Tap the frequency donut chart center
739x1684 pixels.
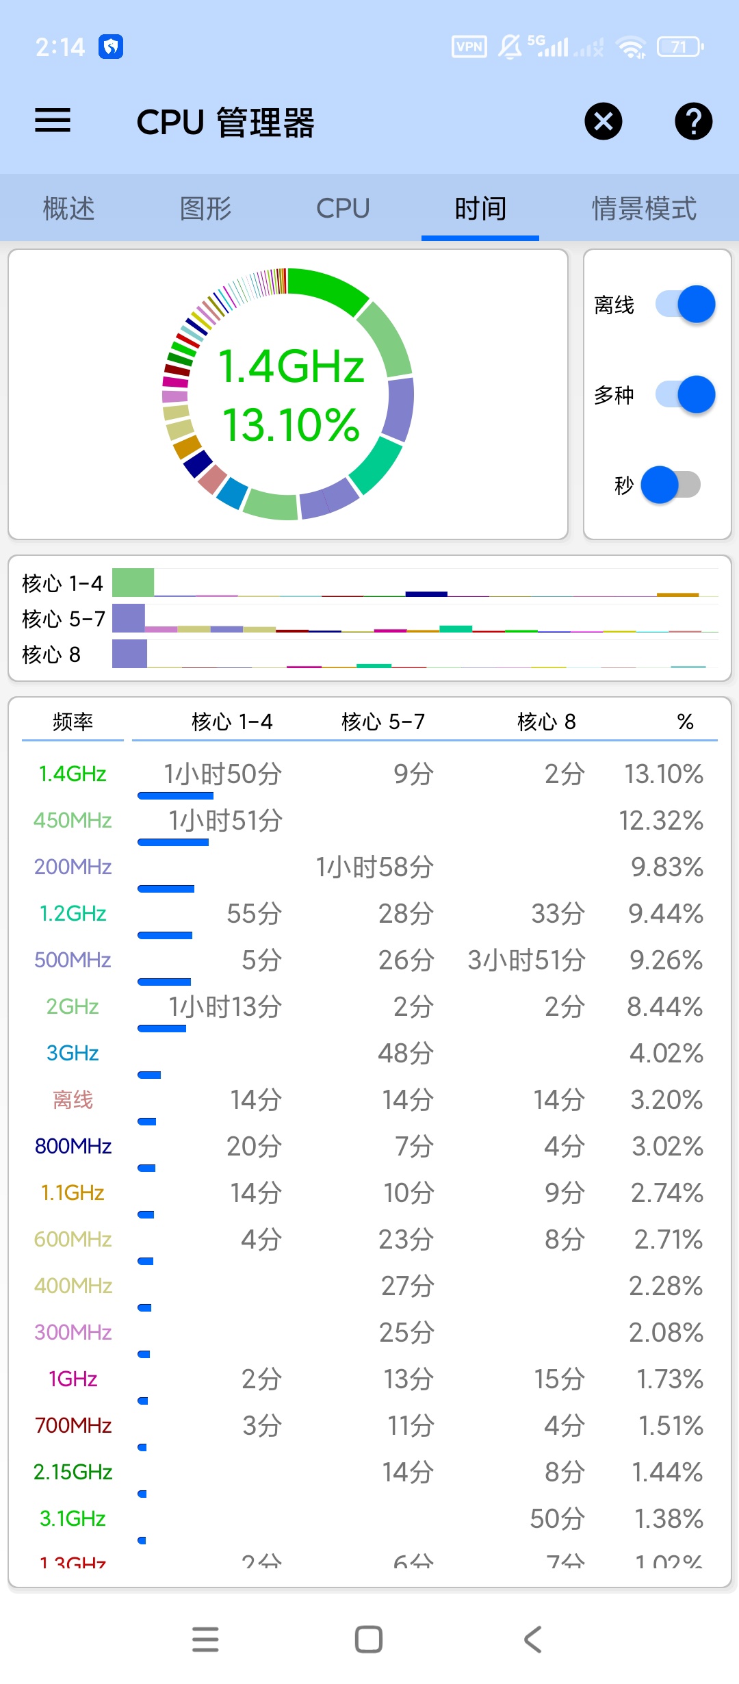288,394
